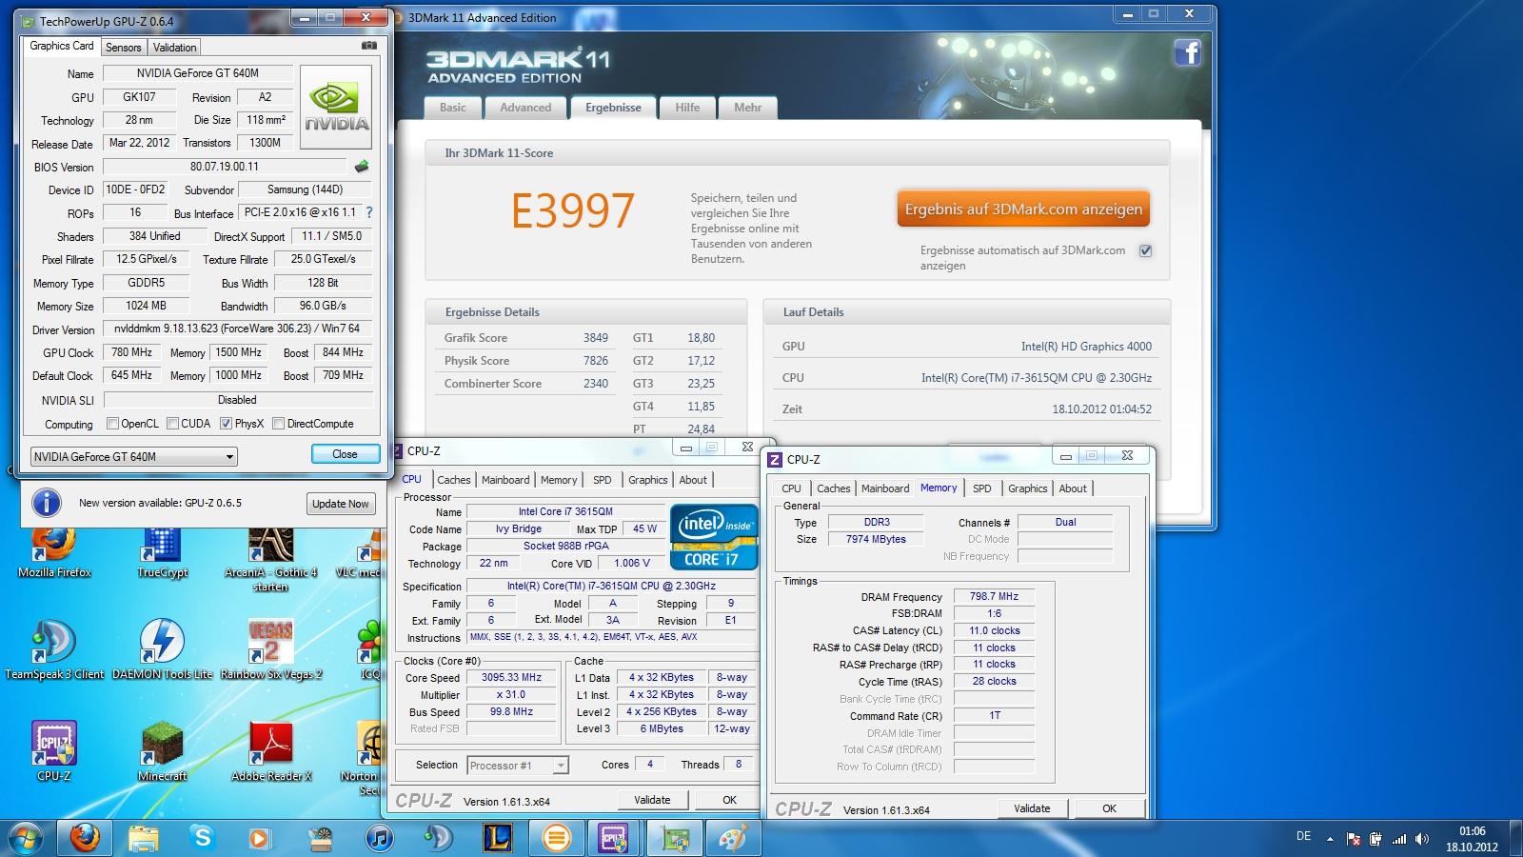Click the GPU-Z screenshot camera icon
This screenshot has width=1523, height=857.
click(x=369, y=46)
